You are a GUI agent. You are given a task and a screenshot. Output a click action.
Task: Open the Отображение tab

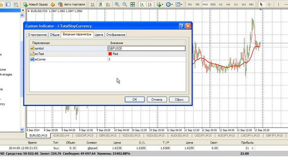click(116, 35)
